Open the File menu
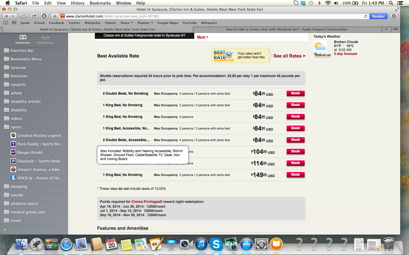 pos(36,3)
